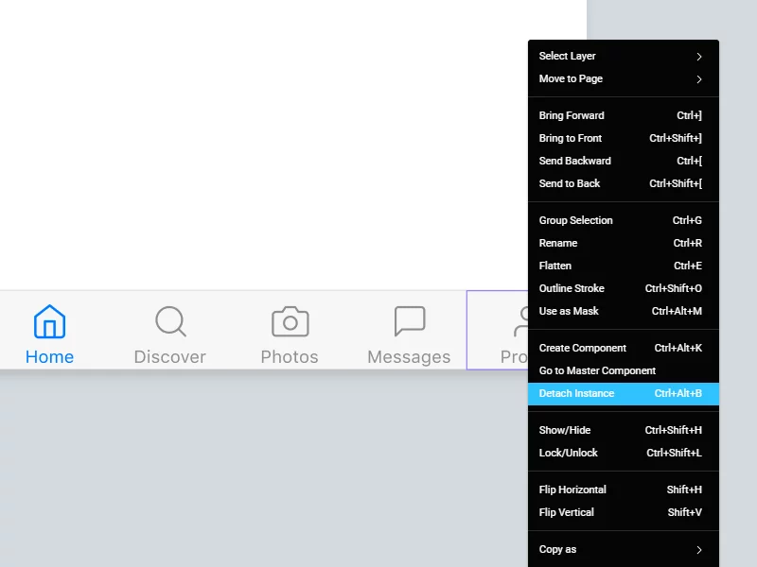757x567 pixels.
Task: Choose Lock/Unlock menu entry
Action: [624, 453]
